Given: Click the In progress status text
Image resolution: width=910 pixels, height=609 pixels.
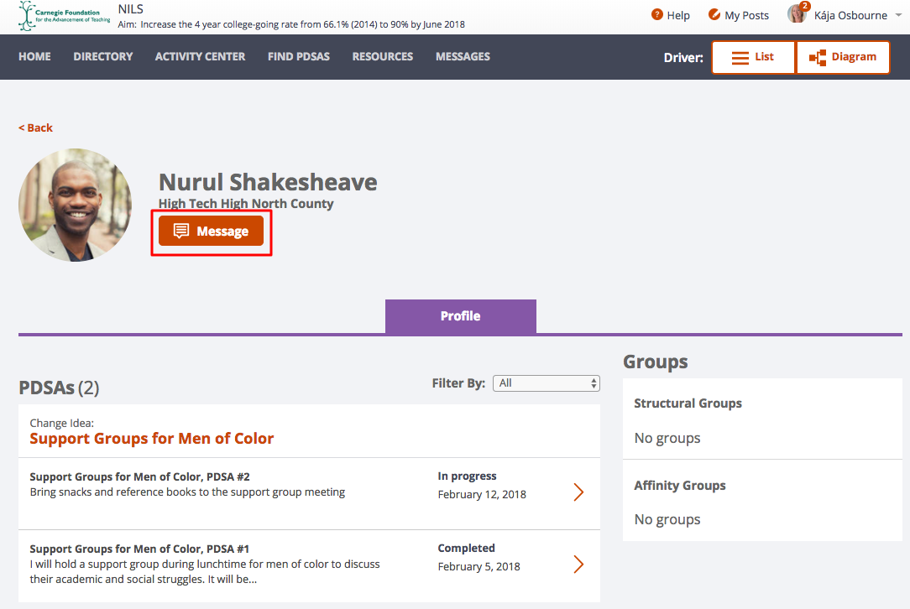Looking at the screenshot, I should [468, 476].
